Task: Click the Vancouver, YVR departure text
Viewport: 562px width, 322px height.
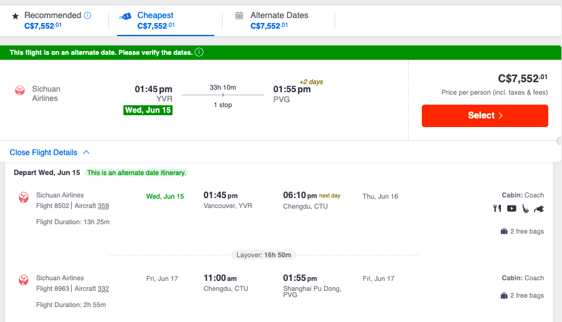Action: [x=228, y=206]
